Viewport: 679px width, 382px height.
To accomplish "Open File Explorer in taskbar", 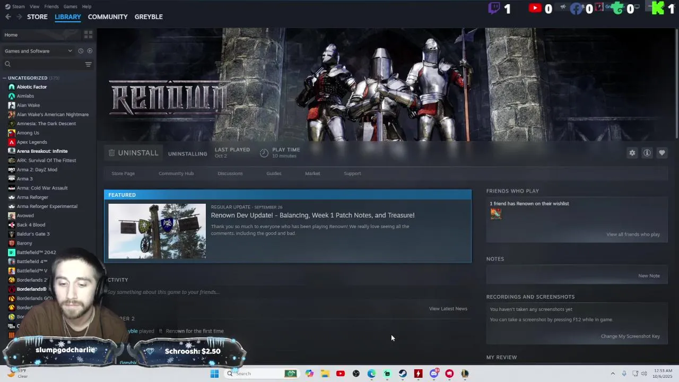I will coord(325,374).
